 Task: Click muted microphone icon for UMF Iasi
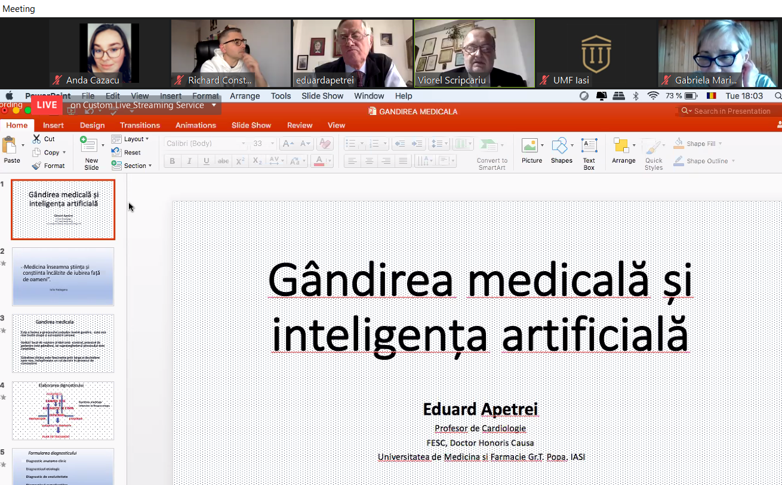[x=544, y=80]
